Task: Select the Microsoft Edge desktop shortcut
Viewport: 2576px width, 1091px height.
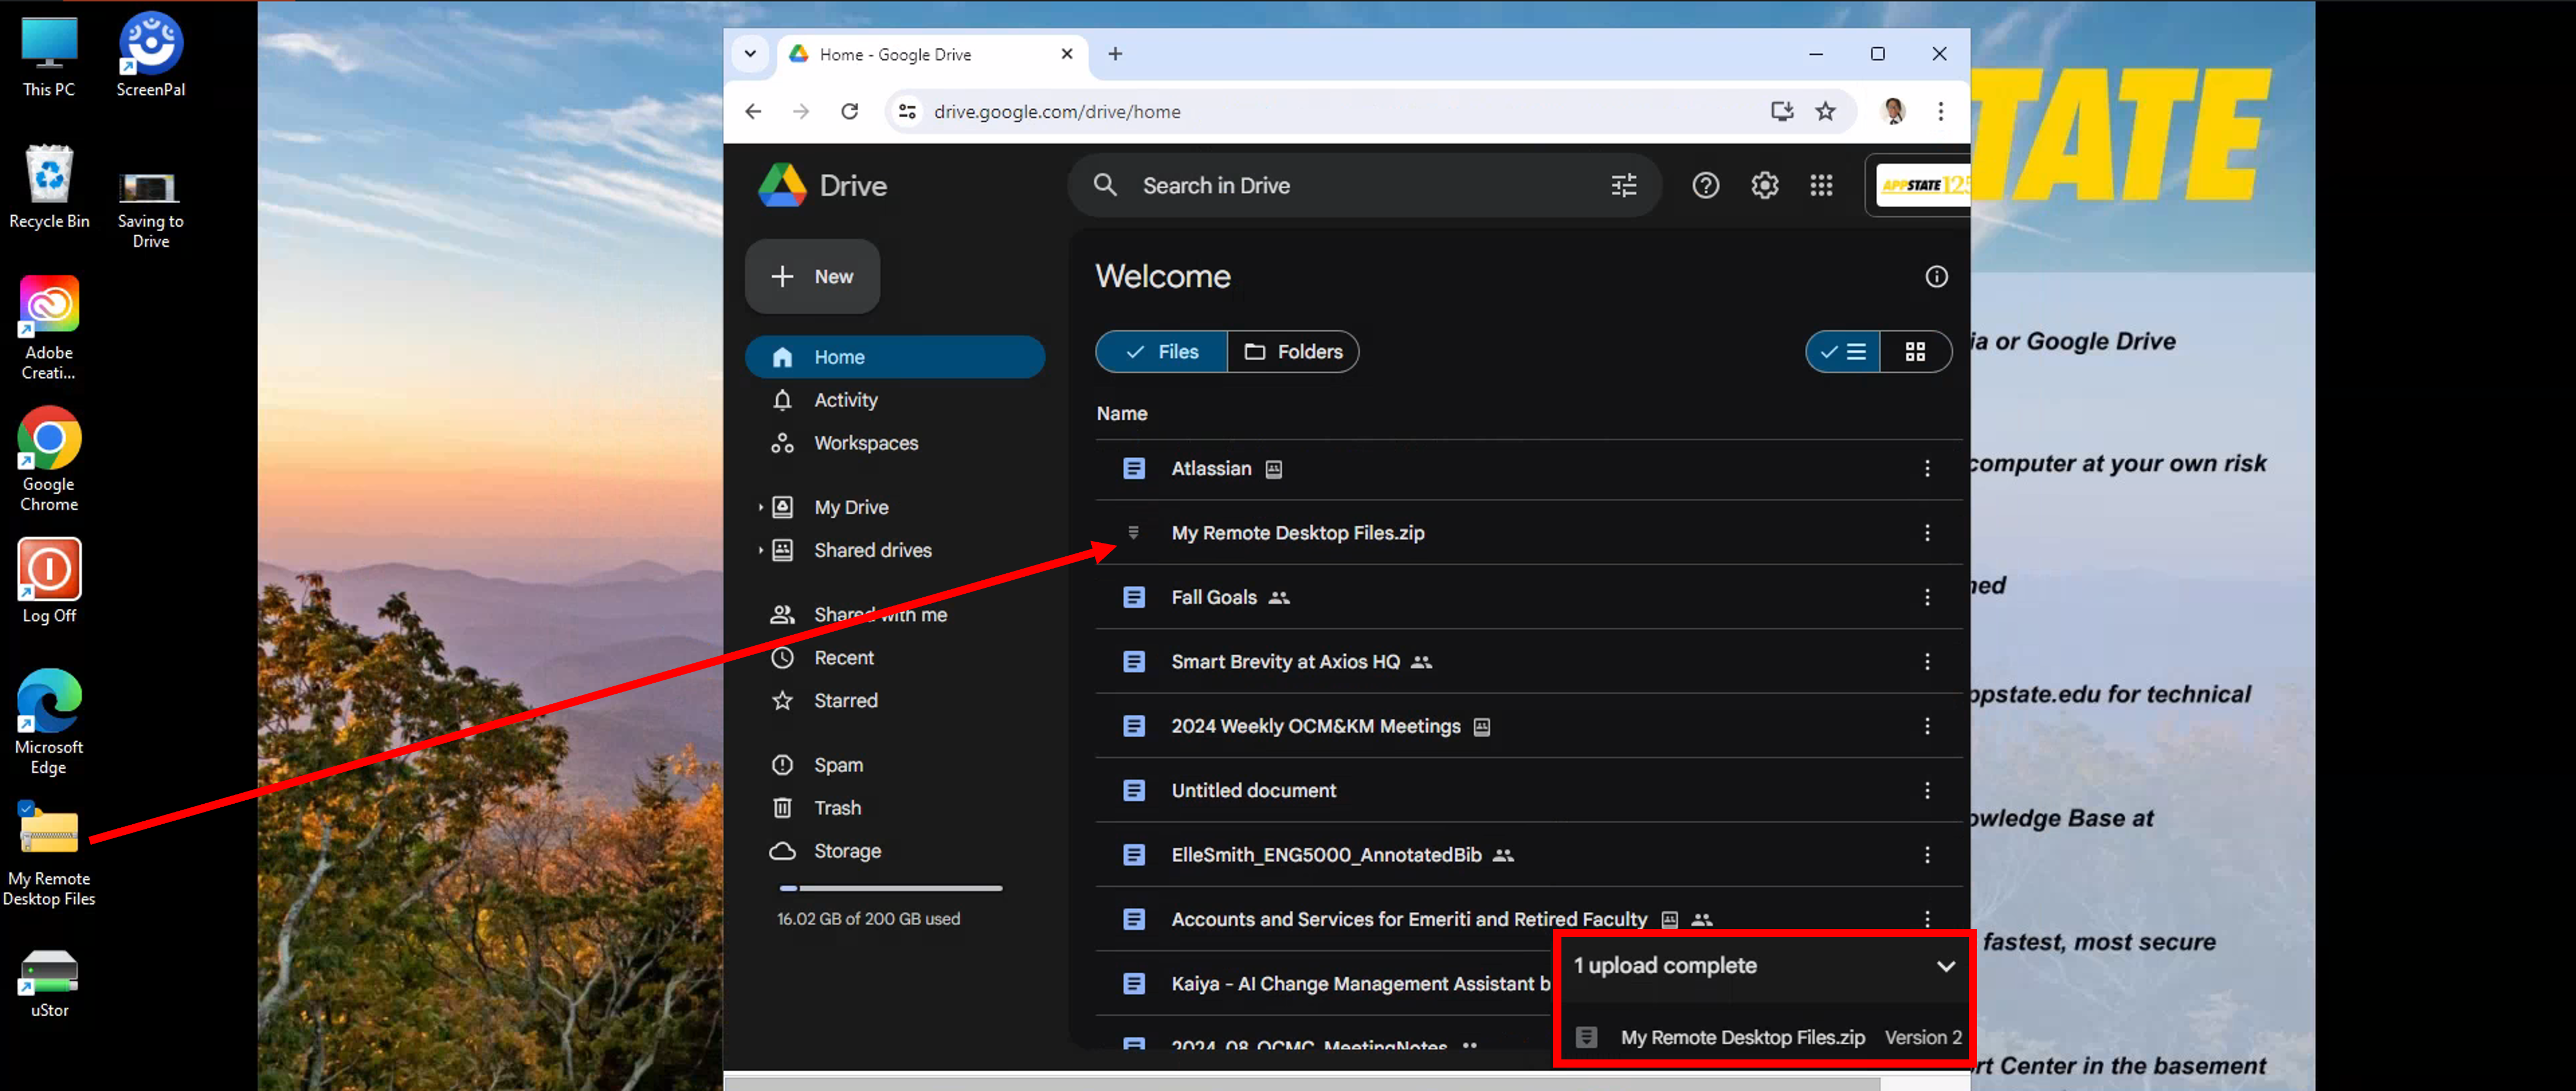Action: pyautogui.click(x=49, y=721)
